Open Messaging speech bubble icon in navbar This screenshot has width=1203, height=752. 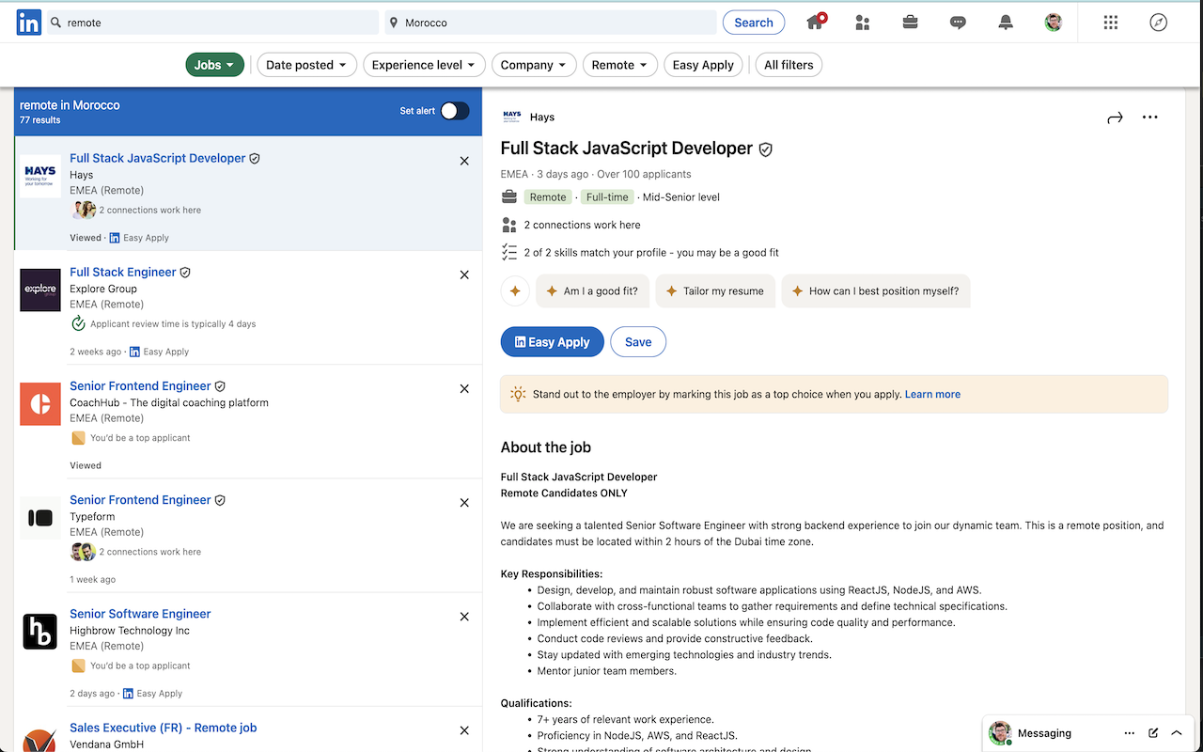[x=958, y=23]
